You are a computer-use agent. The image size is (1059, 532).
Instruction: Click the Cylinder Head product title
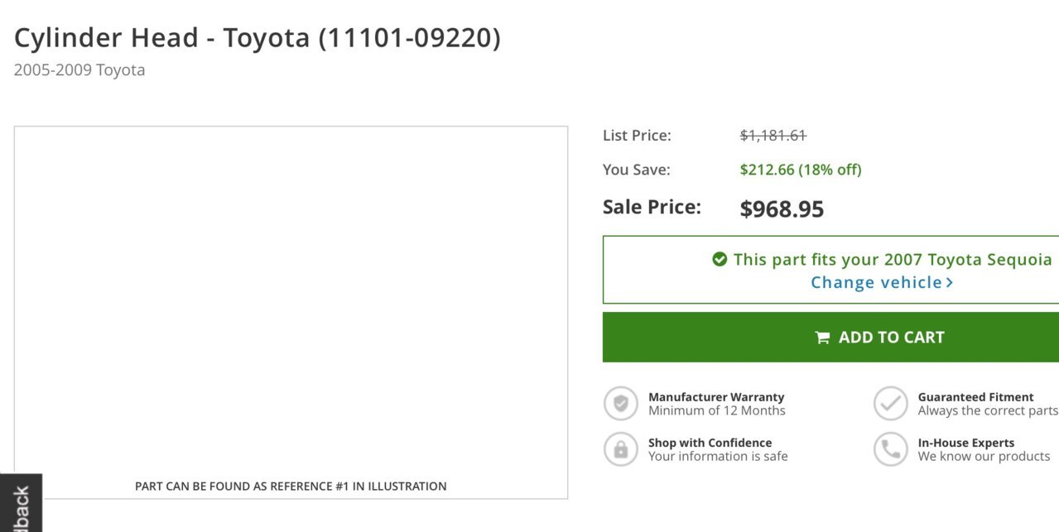[x=258, y=38]
